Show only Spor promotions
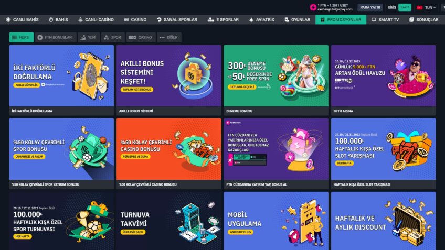445x250 pixels. [x=113, y=37]
